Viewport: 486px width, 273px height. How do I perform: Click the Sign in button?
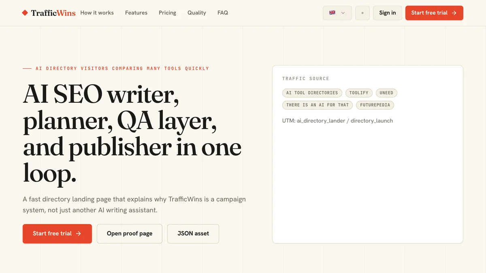pyautogui.click(x=388, y=13)
